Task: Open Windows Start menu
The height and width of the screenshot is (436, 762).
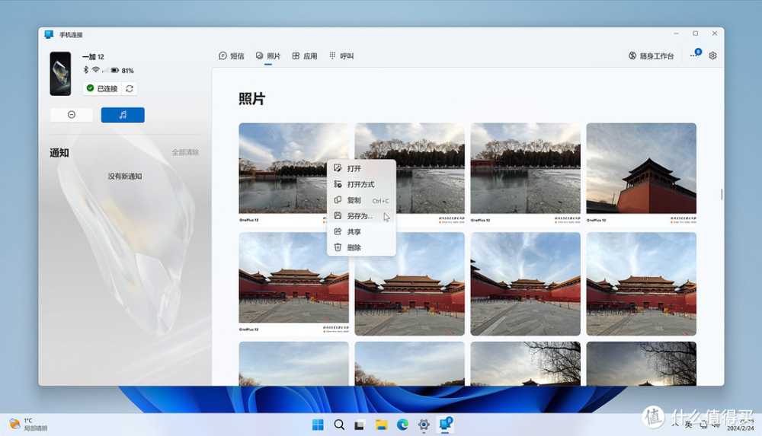Action: pyautogui.click(x=318, y=425)
